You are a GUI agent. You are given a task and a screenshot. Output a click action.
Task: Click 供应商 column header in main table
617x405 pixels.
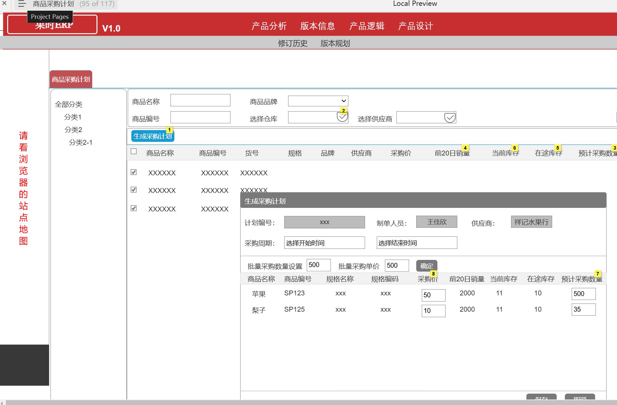pyautogui.click(x=361, y=153)
